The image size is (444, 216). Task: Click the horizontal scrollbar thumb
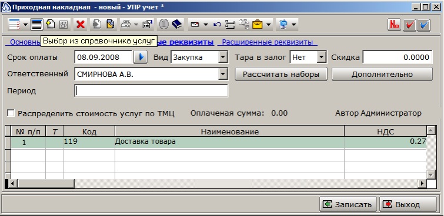pyautogui.click(x=45, y=184)
